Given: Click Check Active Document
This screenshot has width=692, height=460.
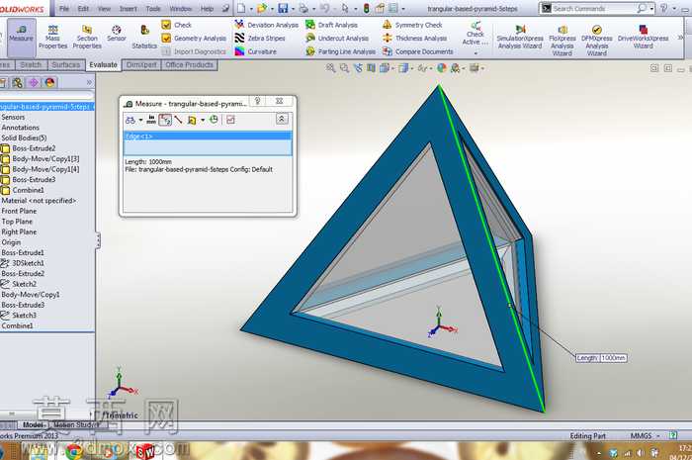Looking at the screenshot, I should tap(476, 34).
